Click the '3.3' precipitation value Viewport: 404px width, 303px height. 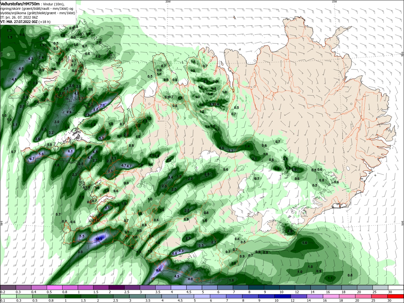(110, 171)
